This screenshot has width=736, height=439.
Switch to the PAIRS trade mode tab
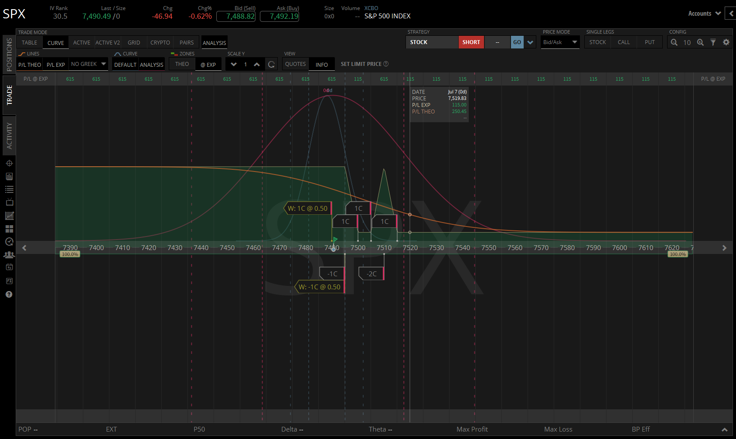tap(187, 42)
